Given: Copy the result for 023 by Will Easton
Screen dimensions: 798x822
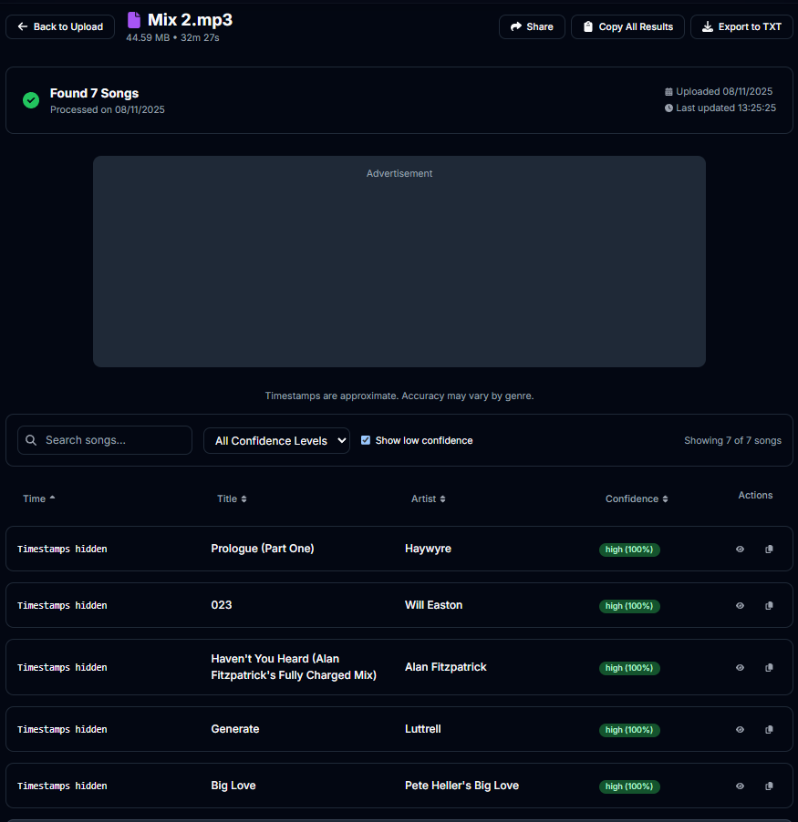Looking at the screenshot, I should [769, 605].
